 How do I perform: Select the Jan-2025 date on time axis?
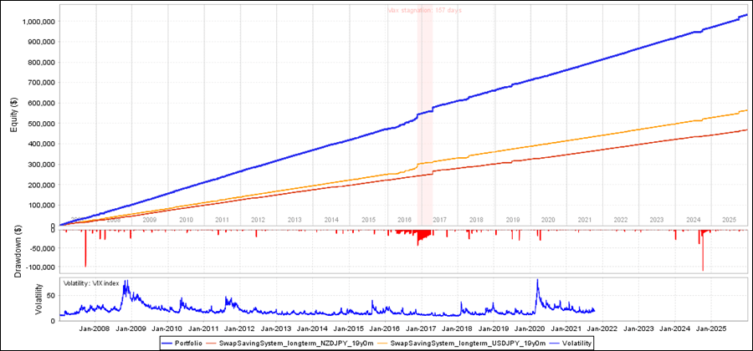point(712,330)
